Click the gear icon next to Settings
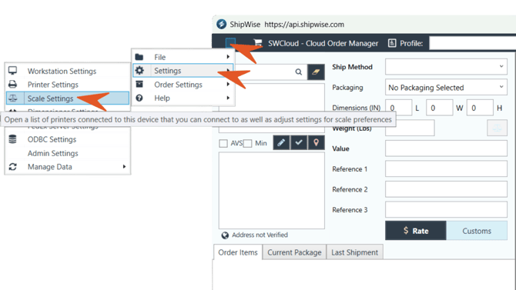The width and height of the screenshot is (516, 290). pos(139,70)
